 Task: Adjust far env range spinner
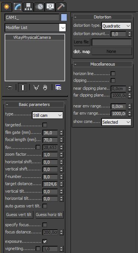click(130, 113)
